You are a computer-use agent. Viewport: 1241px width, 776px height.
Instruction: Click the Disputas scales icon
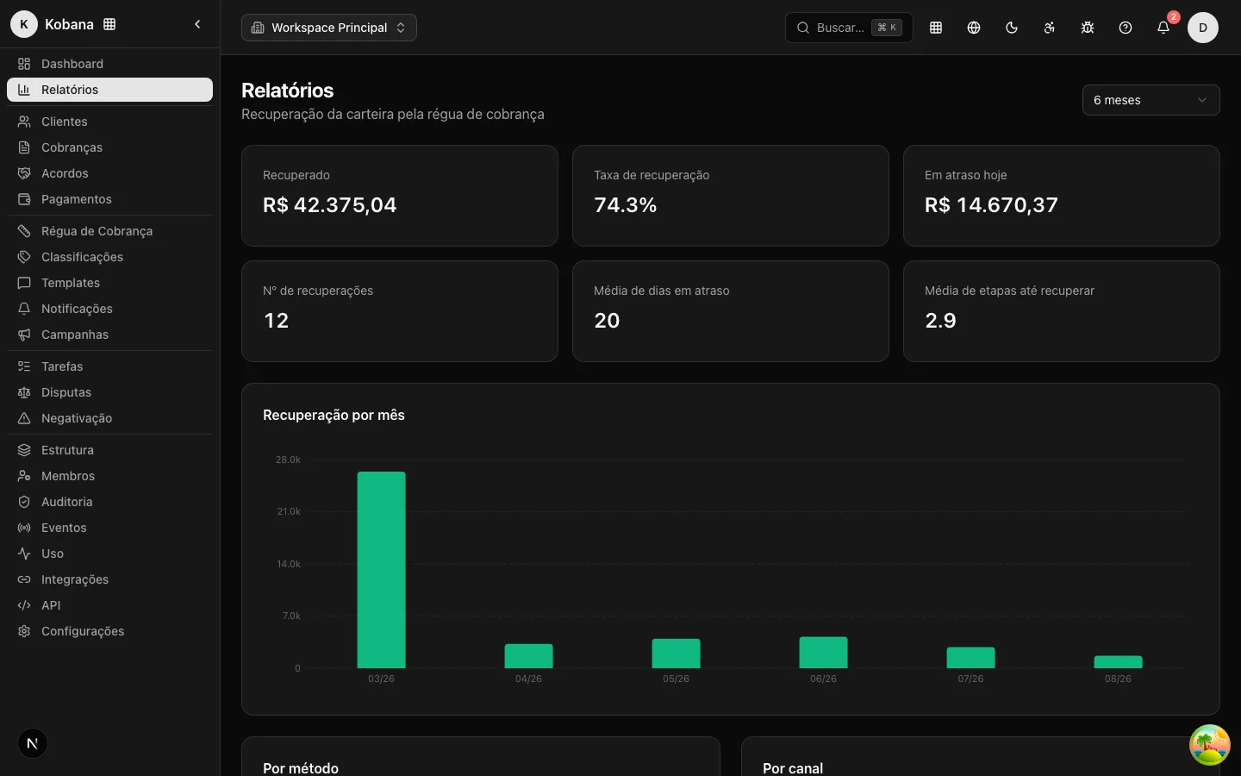pyautogui.click(x=24, y=392)
